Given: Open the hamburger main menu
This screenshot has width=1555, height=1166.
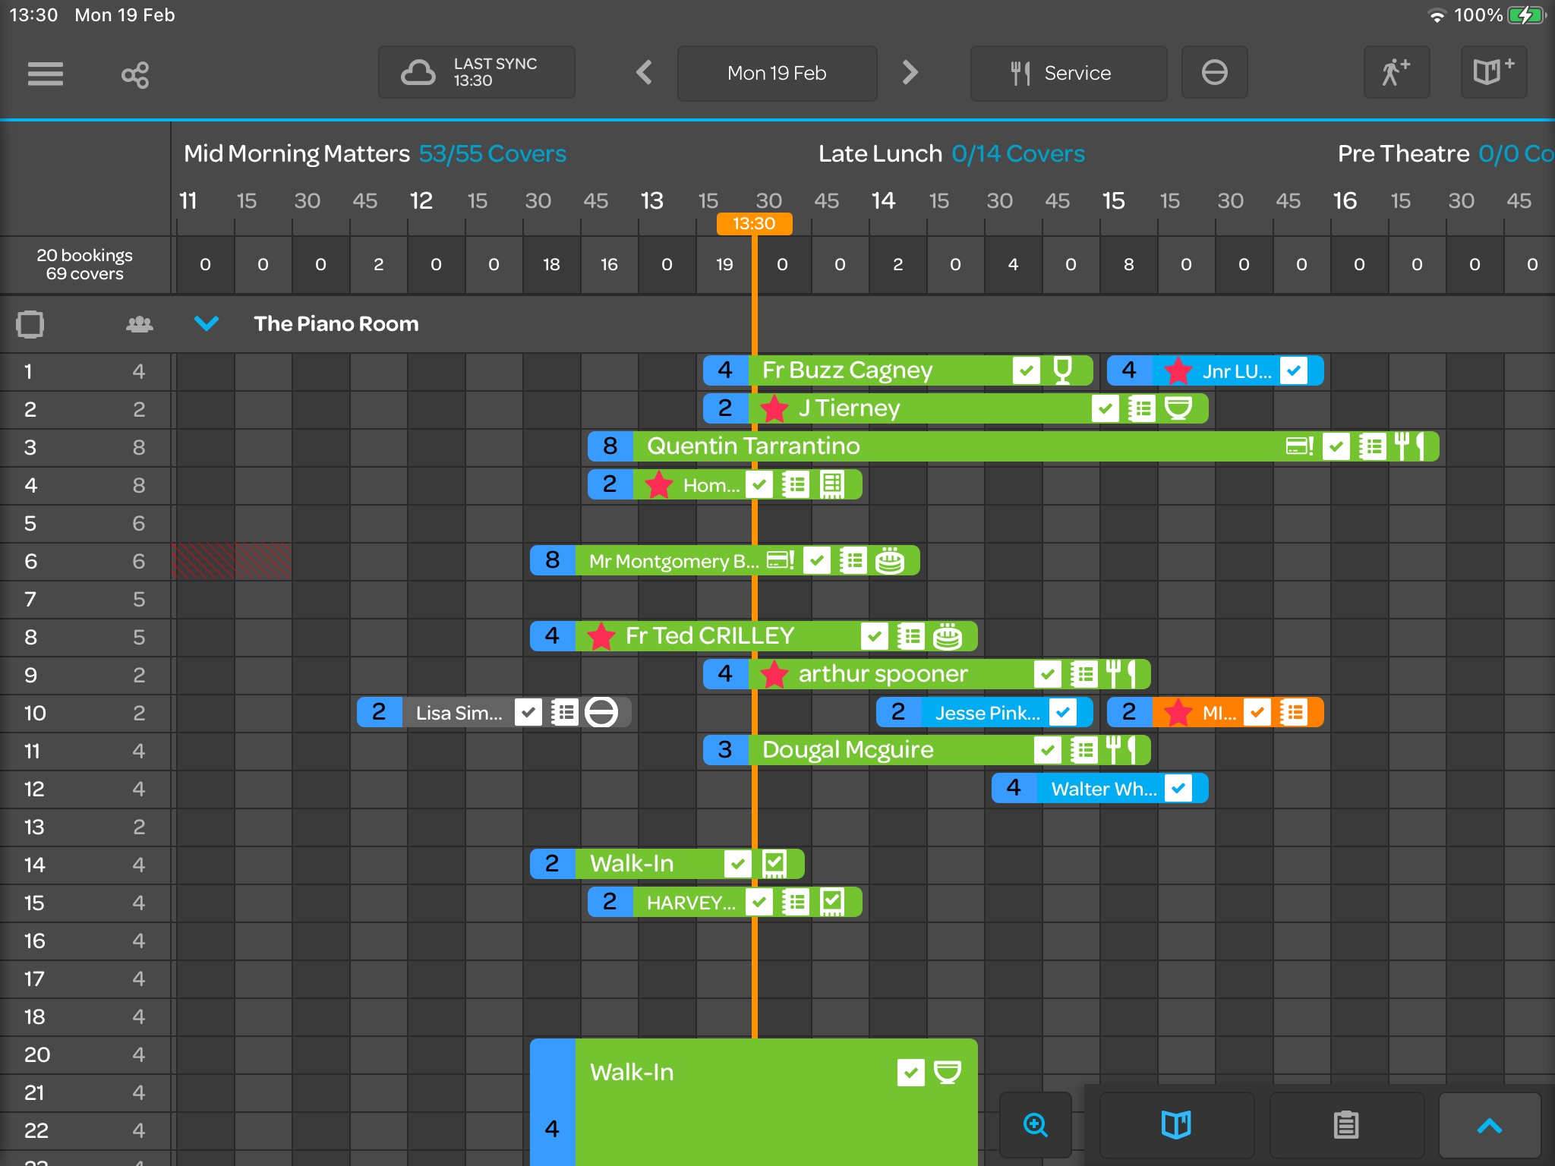Looking at the screenshot, I should click(x=46, y=74).
